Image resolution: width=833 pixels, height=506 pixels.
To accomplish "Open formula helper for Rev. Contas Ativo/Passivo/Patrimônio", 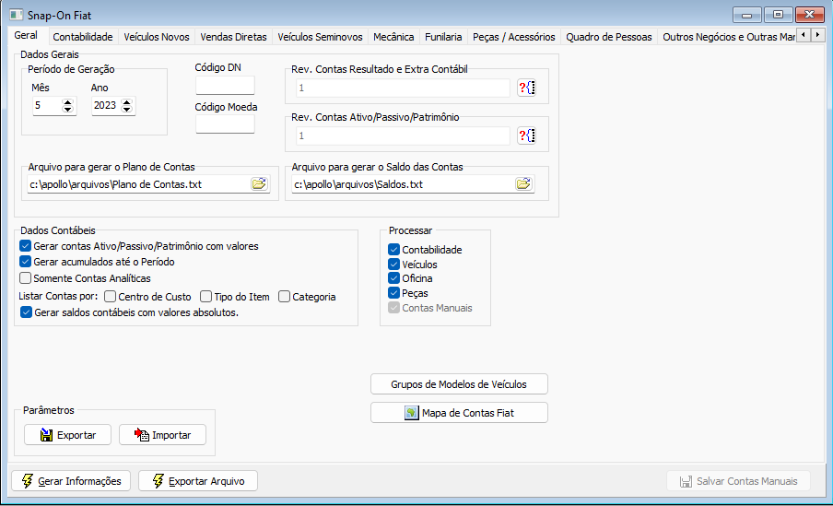I will coord(526,135).
